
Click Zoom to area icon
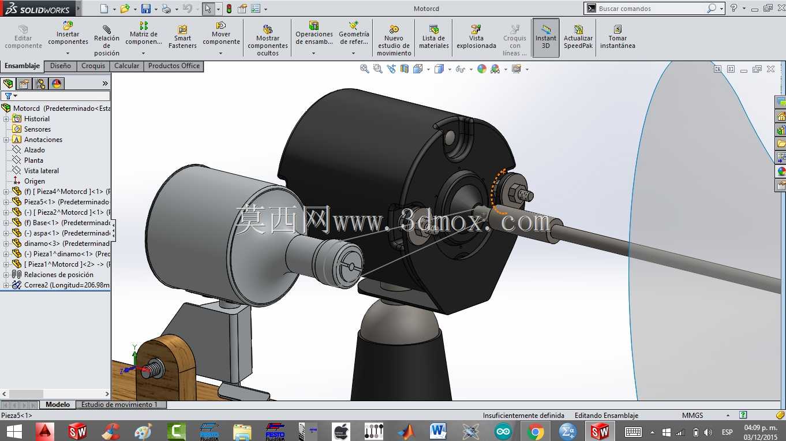(x=378, y=69)
